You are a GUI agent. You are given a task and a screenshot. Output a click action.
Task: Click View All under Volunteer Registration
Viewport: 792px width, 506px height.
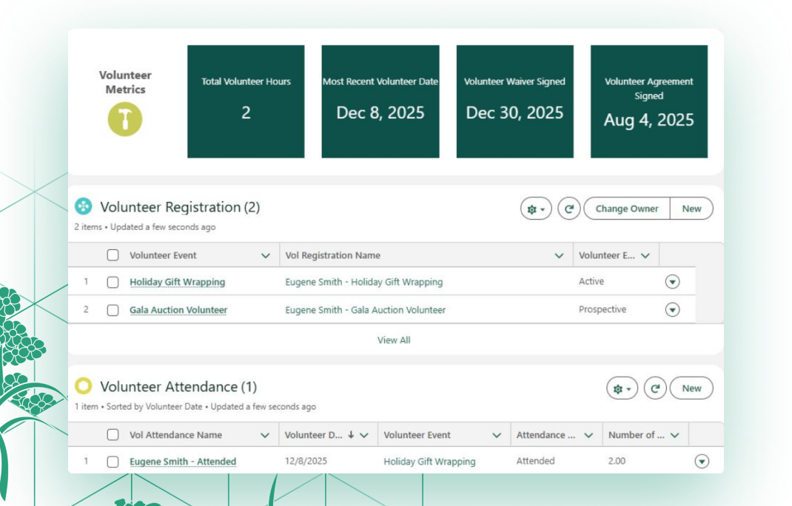coord(394,340)
